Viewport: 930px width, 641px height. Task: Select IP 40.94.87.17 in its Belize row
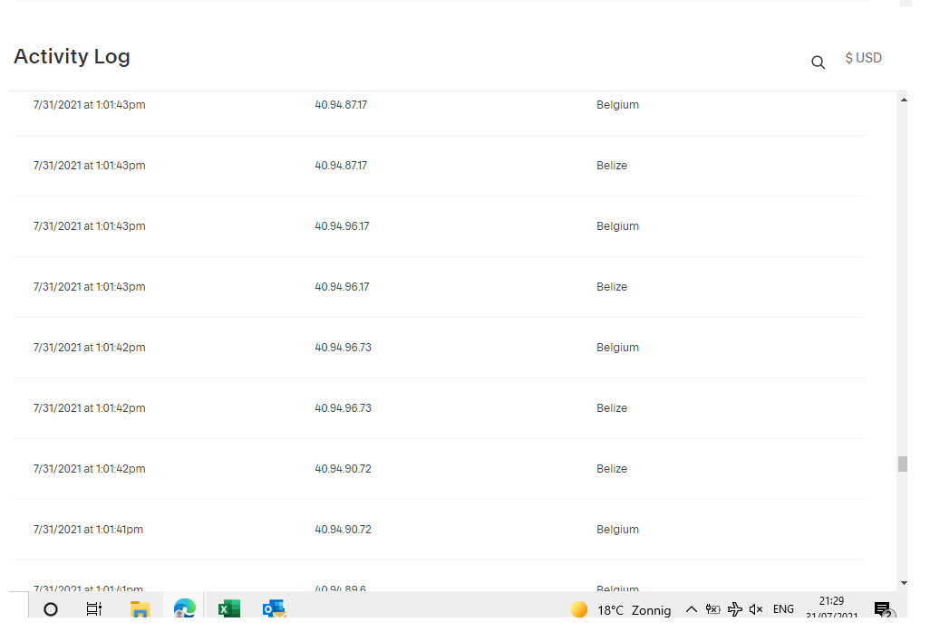(x=341, y=166)
